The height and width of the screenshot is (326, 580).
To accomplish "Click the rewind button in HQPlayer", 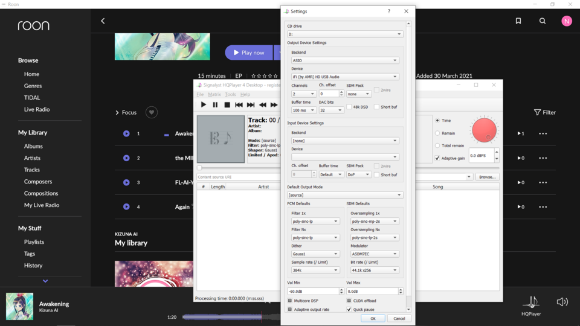I will pyautogui.click(x=262, y=105).
